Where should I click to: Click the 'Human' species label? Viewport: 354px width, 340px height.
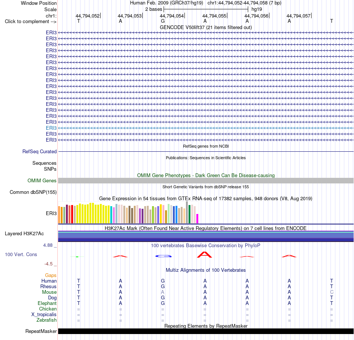pyautogui.click(x=49, y=281)
